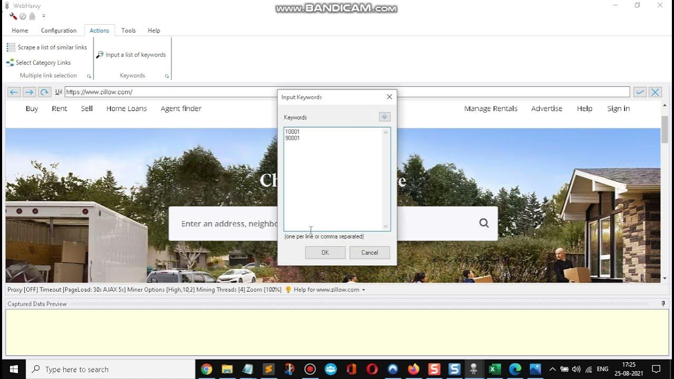
Task: Click the proxy and timeout status text
Action: pos(144,290)
